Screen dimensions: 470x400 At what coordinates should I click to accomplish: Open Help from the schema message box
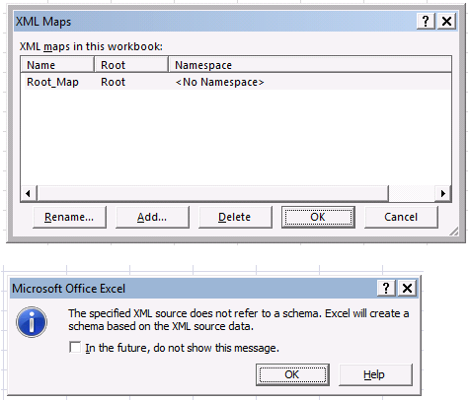375,374
